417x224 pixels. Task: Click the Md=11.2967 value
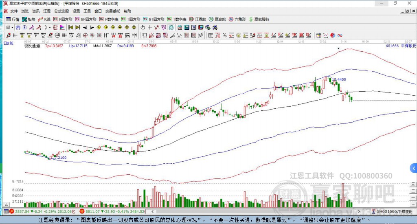(x=102, y=46)
